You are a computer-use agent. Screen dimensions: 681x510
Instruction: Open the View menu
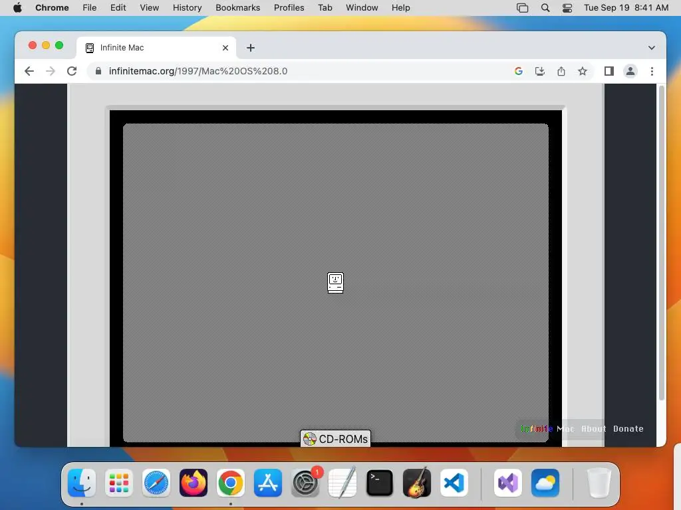point(150,8)
